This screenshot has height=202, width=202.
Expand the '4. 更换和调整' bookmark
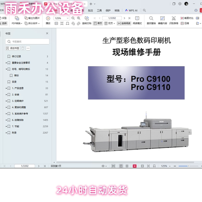(x=6, y=107)
